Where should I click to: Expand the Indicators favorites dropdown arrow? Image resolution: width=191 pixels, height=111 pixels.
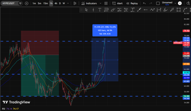coord(101,3)
